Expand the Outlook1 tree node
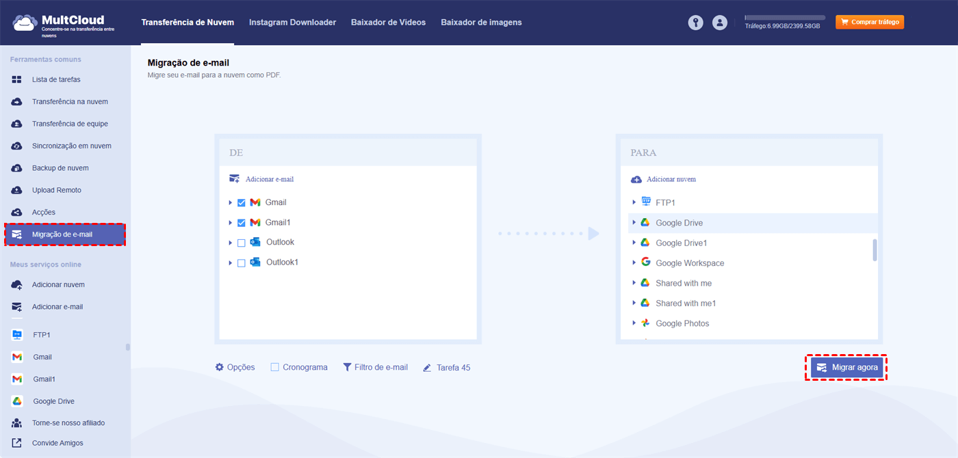Screen dimensions: 958x458 [x=231, y=262]
